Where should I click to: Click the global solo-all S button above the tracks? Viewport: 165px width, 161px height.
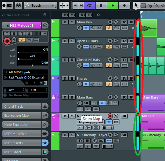pyautogui.click(x=72, y=15)
